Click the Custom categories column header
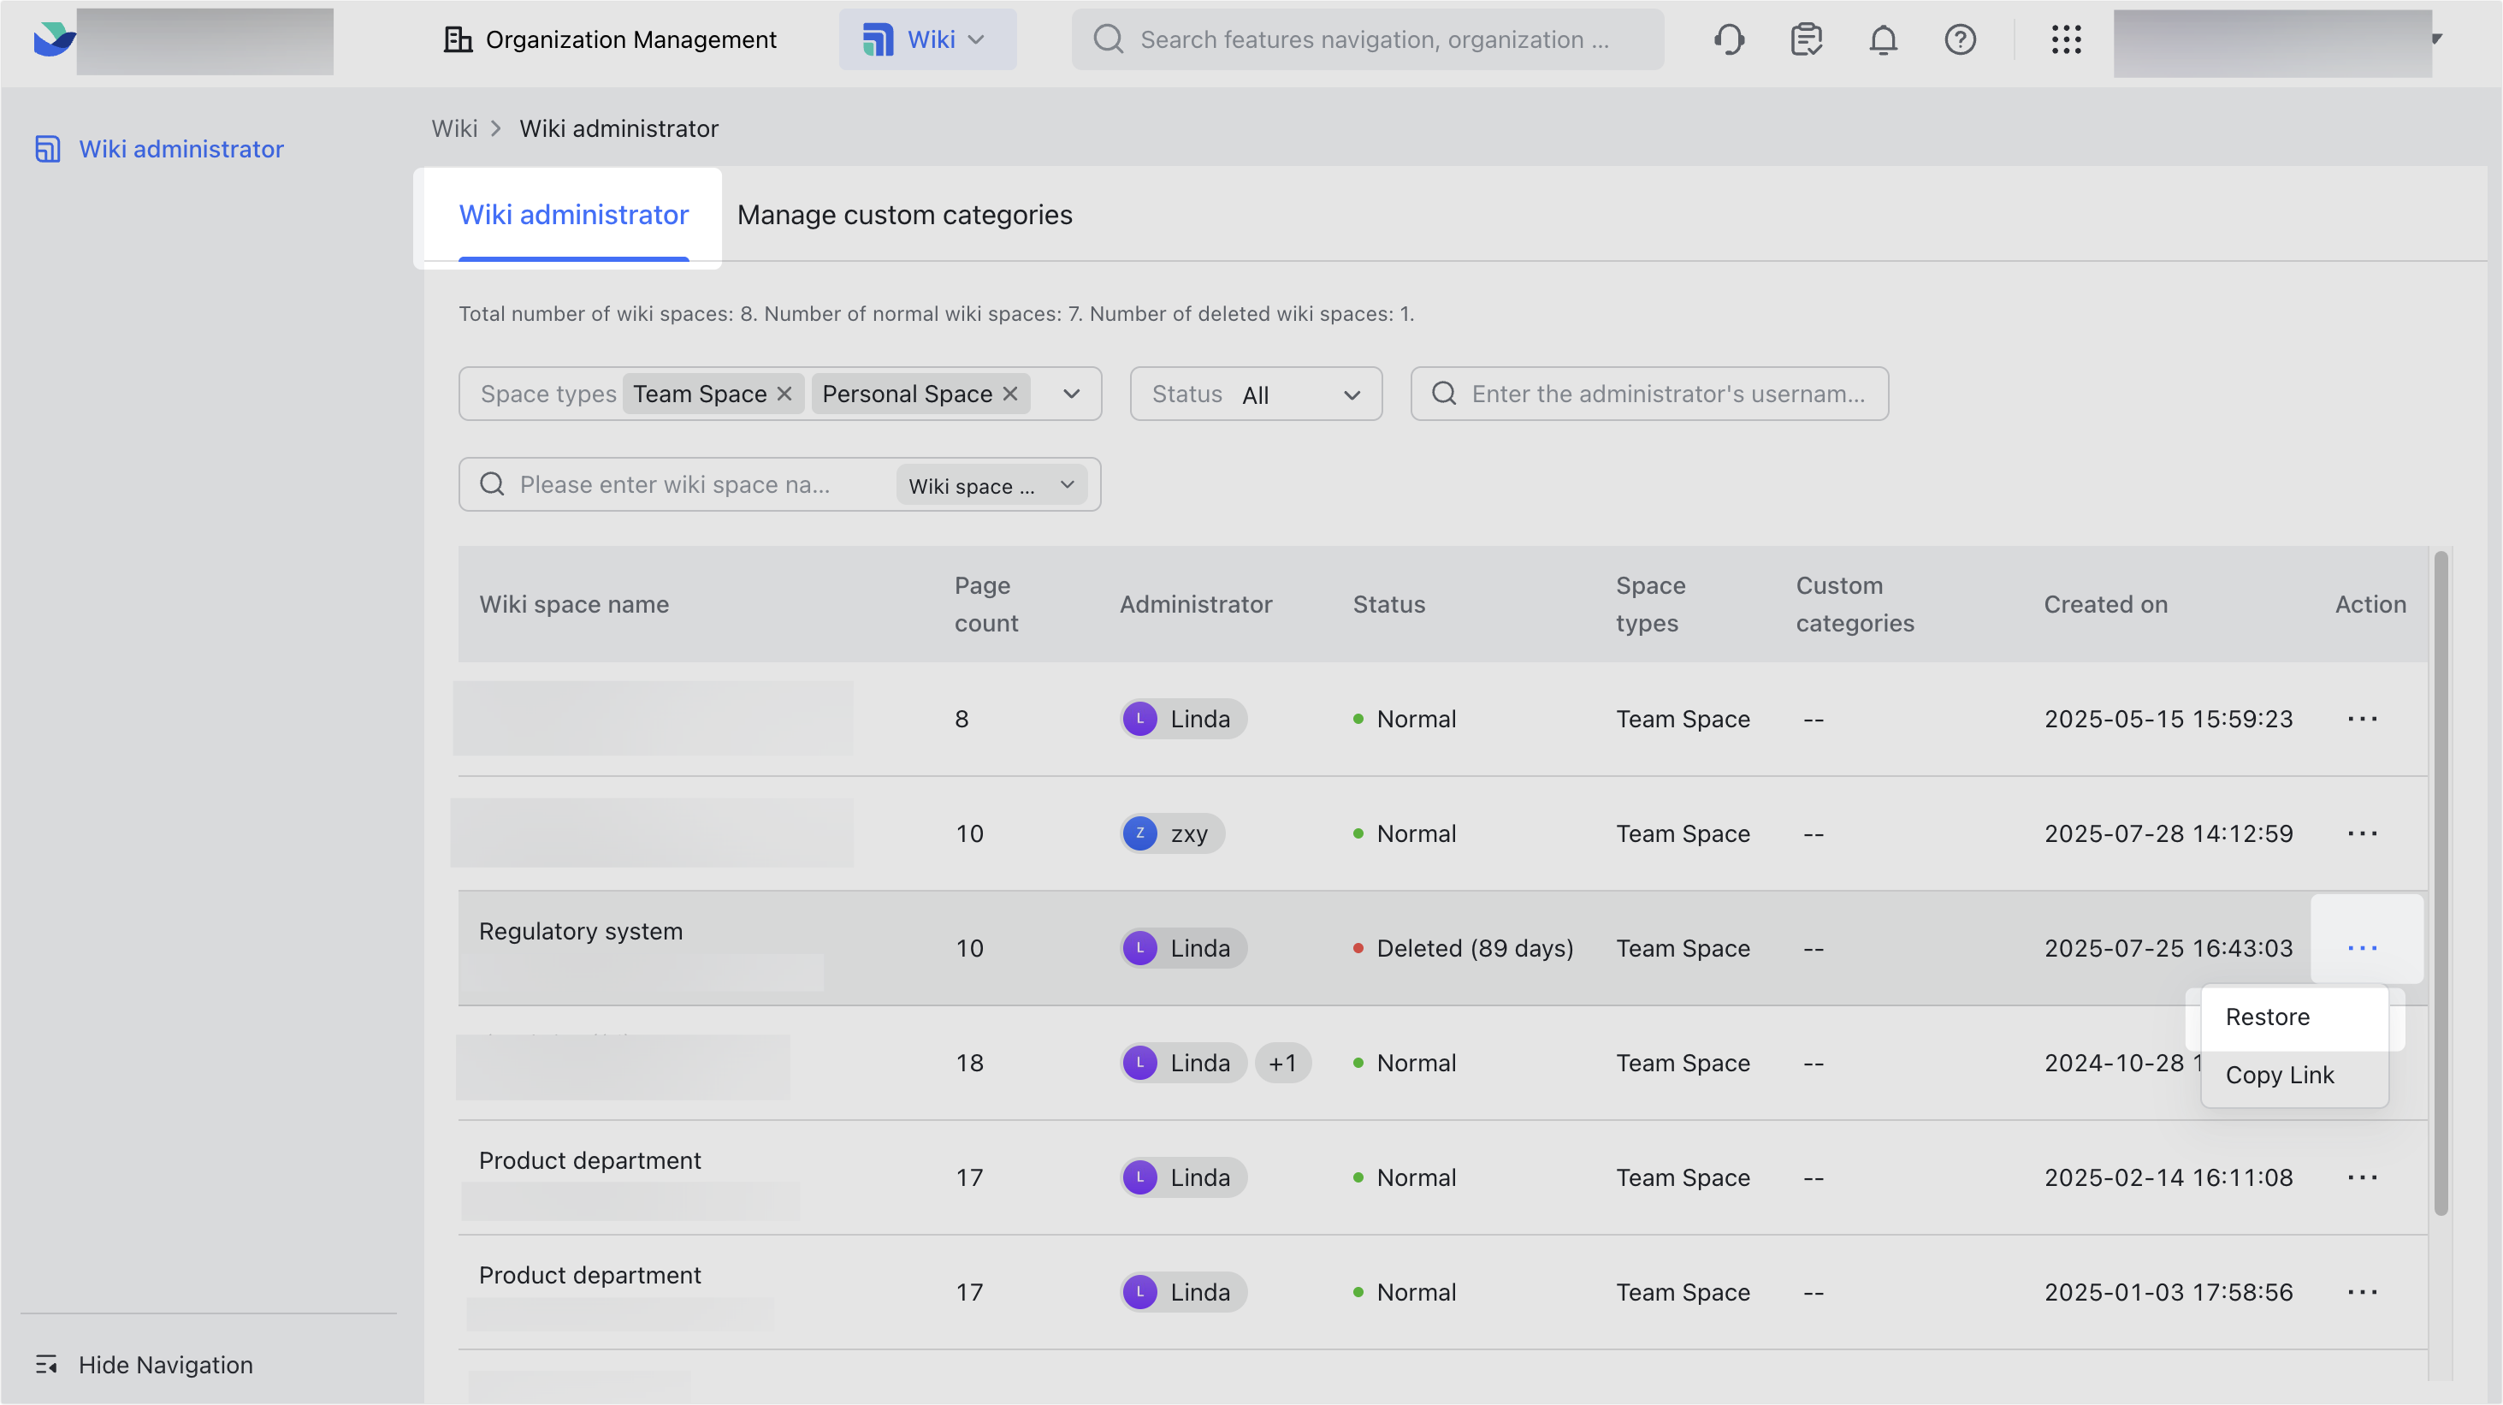This screenshot has width=2503, height=1405. pyautogui.click(x=1854, y=604)
